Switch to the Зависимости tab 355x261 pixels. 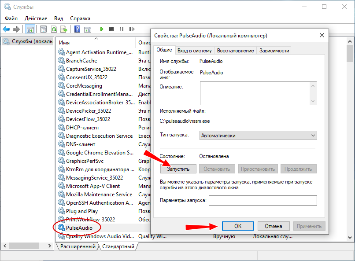274,51
